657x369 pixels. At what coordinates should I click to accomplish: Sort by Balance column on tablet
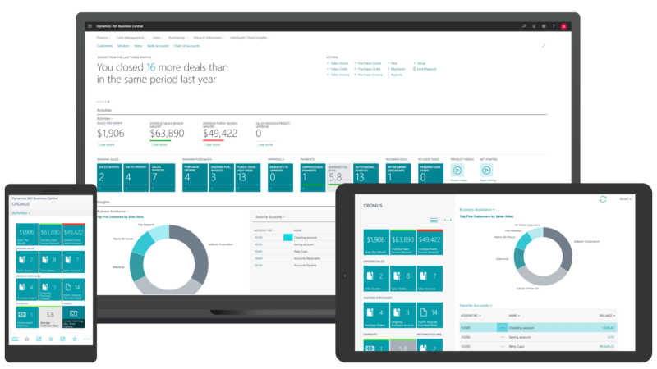pyautogui.click(x=607, y=316)
